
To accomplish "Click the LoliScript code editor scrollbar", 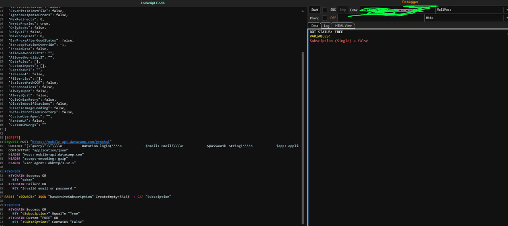I will [303, 139].
